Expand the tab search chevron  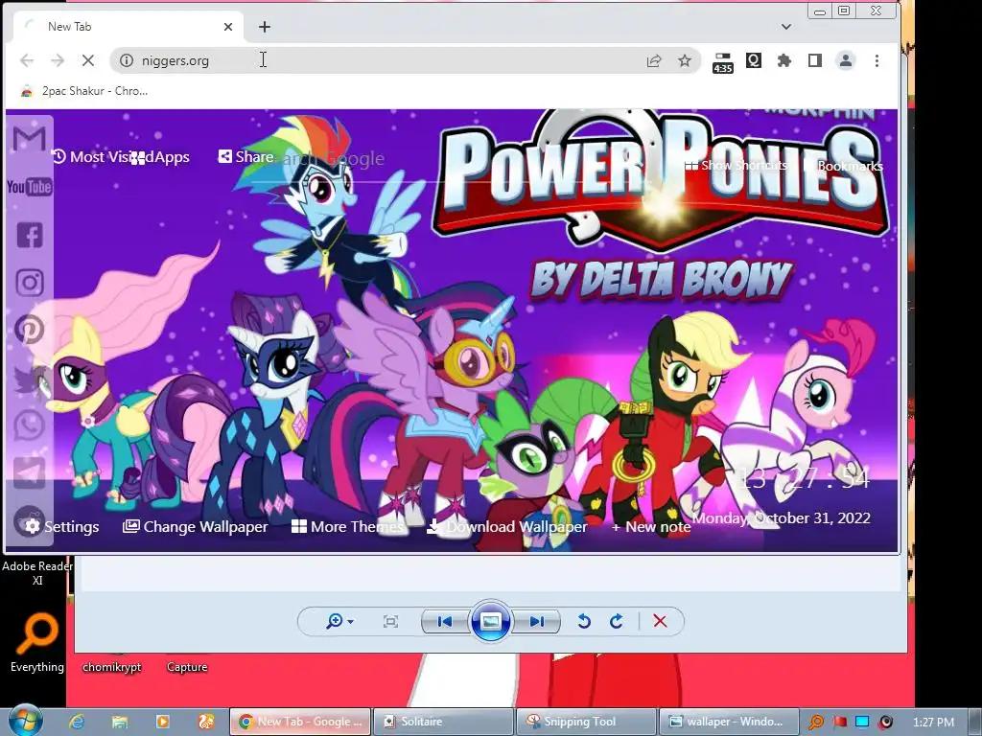tap(786, 27)
